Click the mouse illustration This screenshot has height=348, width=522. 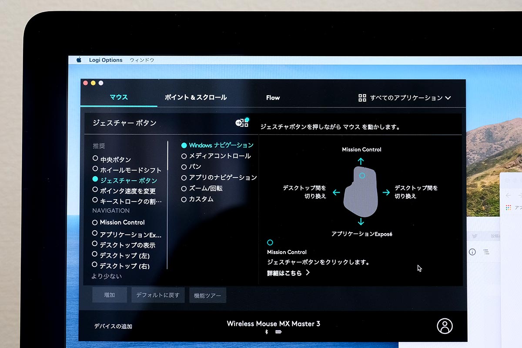point(361,191)
